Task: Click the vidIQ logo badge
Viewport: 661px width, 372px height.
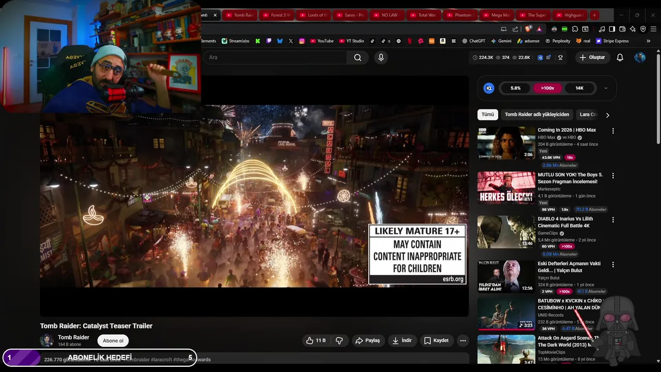Action: [489, 88]
